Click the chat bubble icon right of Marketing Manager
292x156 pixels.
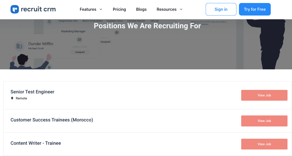(x=117, y=33)
